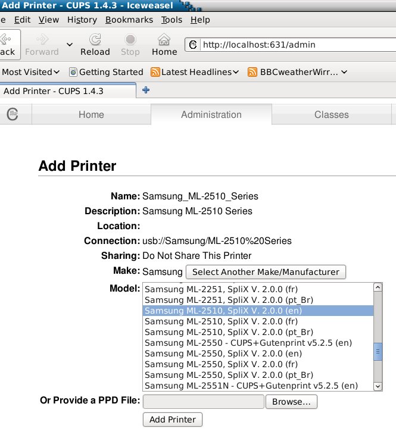Open the Help menu
The image size is (396, 435).
tap(200, 20)
